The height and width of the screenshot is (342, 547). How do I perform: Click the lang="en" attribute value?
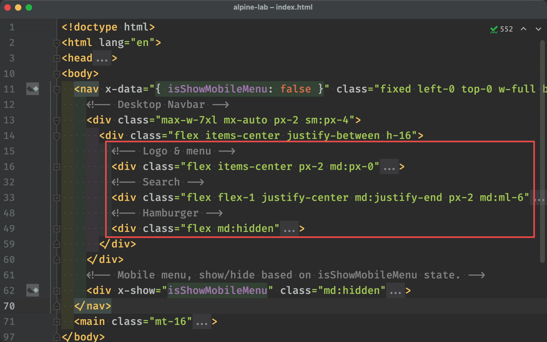coord(142,42)
